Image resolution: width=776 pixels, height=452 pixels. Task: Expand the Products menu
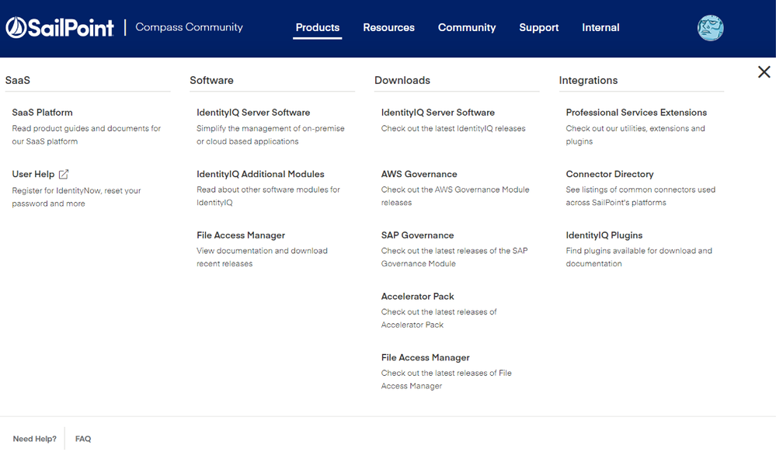coord(317,28)
